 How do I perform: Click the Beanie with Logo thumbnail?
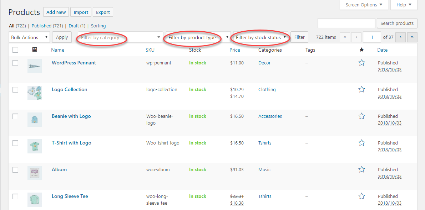click(34, 120)
